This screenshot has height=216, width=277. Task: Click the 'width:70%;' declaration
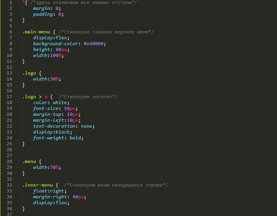click(47, 167)
